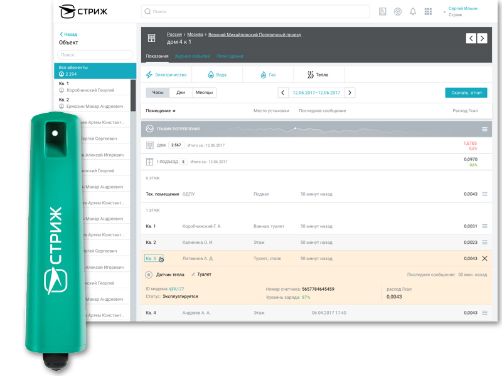Click Тех. помещение ОДПУ row

pos(316,194)
